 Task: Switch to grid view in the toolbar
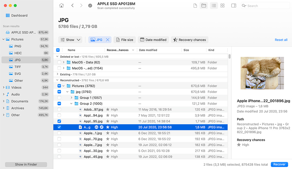(223, 5)
